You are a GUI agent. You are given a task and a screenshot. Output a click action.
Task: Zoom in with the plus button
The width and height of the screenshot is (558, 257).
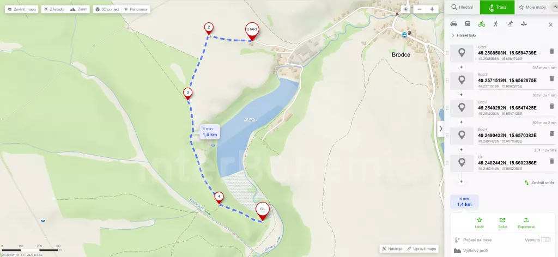[432, 9]
